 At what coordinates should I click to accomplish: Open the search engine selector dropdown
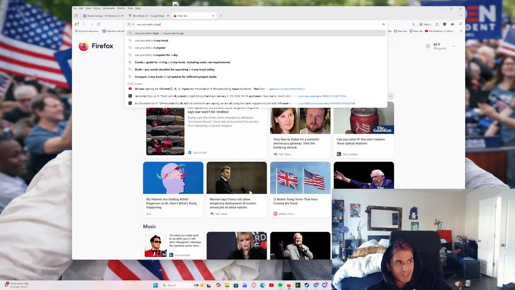click(131, 24)
